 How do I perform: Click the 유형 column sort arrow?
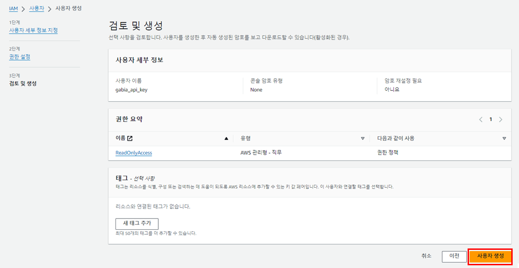[x=363, y=139]
